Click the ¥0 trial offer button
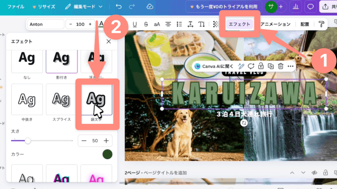337x189 pixels. (224, 7)
